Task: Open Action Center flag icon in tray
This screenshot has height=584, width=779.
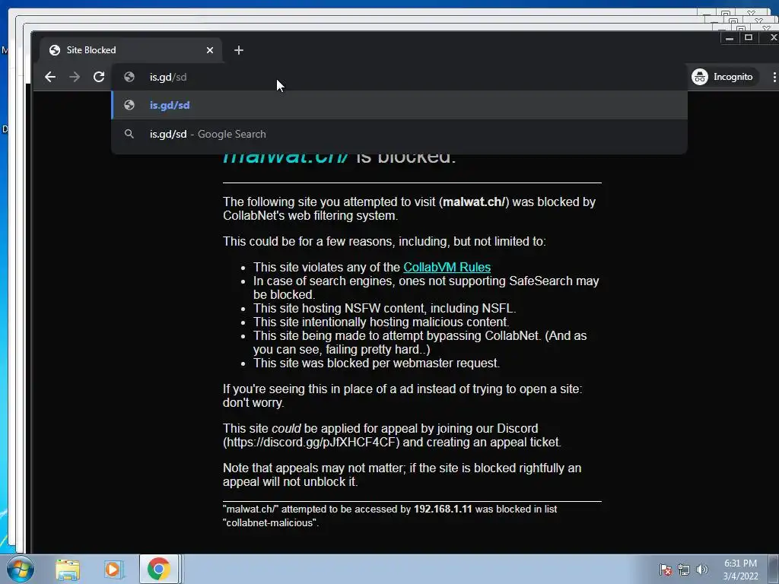Action: [x=665, y=570]
